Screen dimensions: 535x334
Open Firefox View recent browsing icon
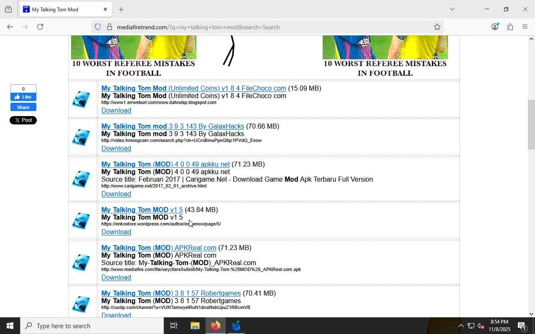(x=8, y=9)
